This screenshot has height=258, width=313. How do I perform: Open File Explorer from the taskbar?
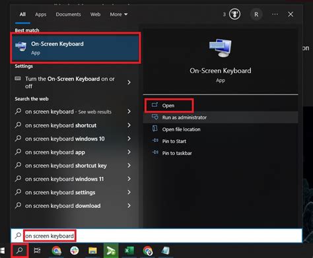click(92, 251)
